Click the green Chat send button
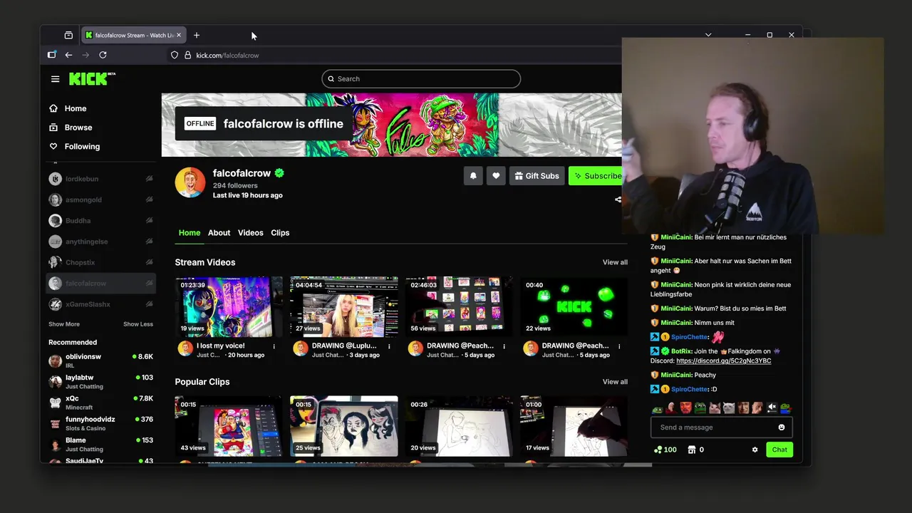Viewport: 912px width, 513px height. tap(779, 450)
